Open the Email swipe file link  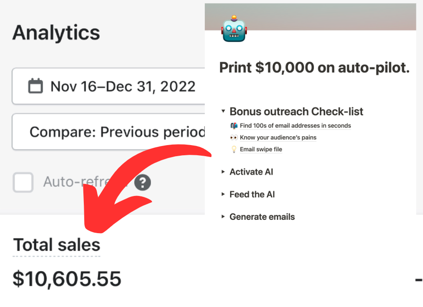pyautogui.click(x=261, y=149)
